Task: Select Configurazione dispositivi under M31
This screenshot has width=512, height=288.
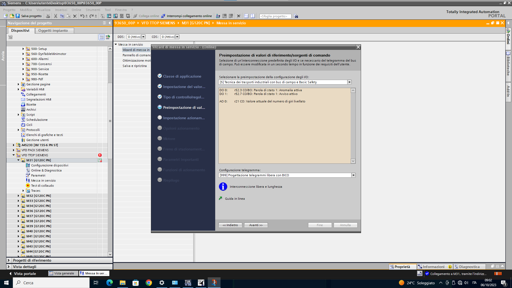Action: pyautogui.click(x=50, y=165)
